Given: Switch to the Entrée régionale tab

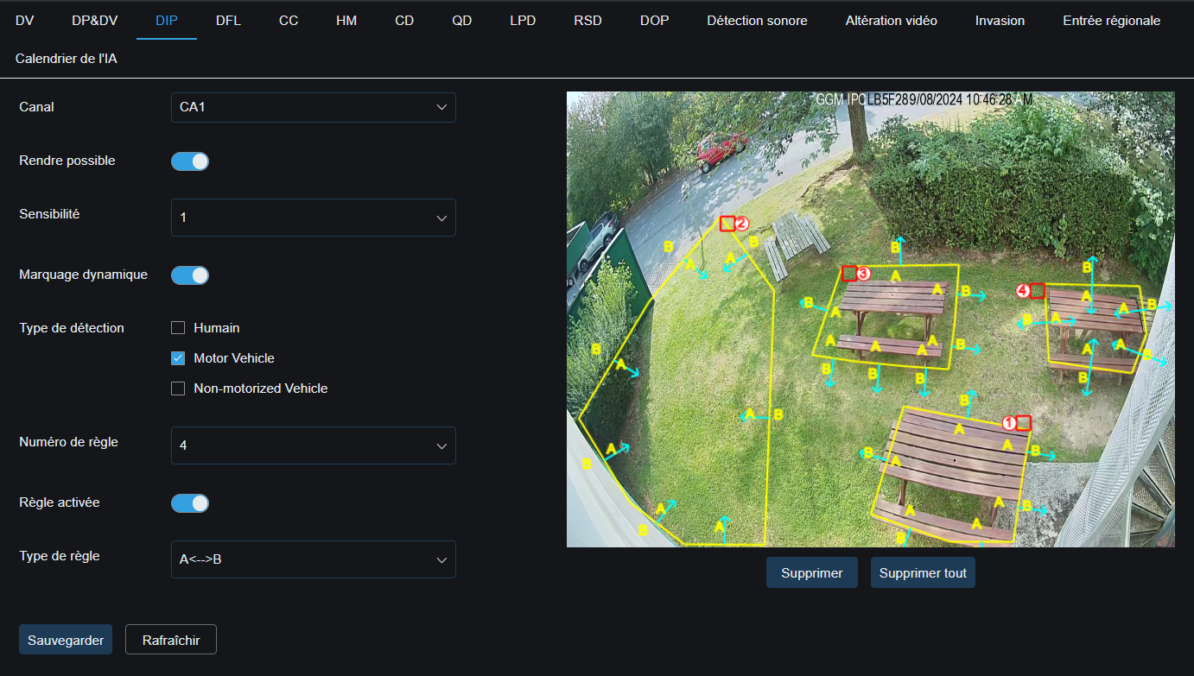Looking at the screenshot, I should [x=1111, y=20].
